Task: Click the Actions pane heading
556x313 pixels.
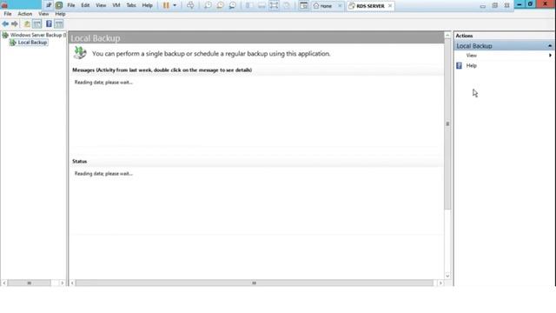Action: 464,36
